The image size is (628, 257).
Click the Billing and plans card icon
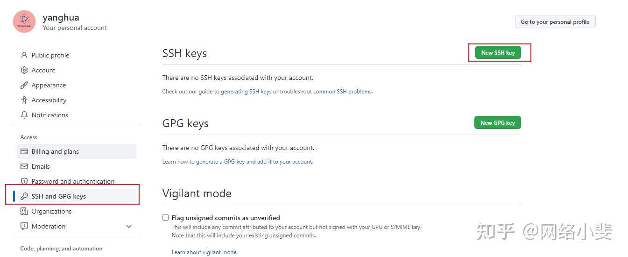point(24,151)
